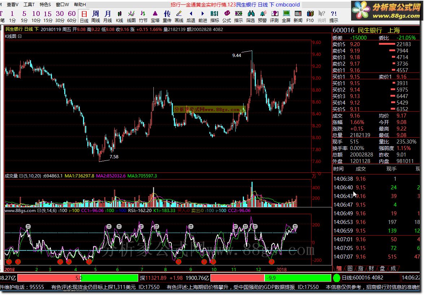Collapse the K线图 panel toggle box
Viewport: 424px width, 295px height.
pos(20,36)
